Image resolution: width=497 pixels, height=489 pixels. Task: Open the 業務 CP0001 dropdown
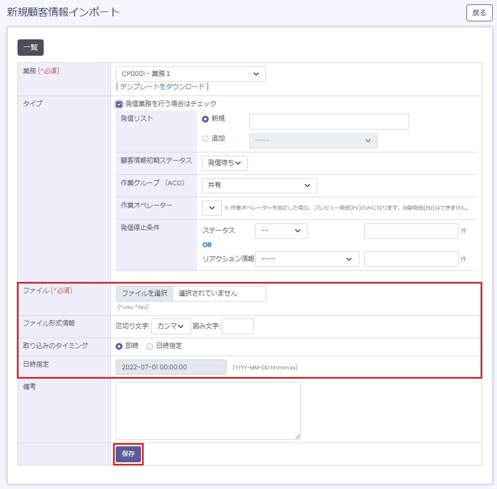click(x=191, y=74)
